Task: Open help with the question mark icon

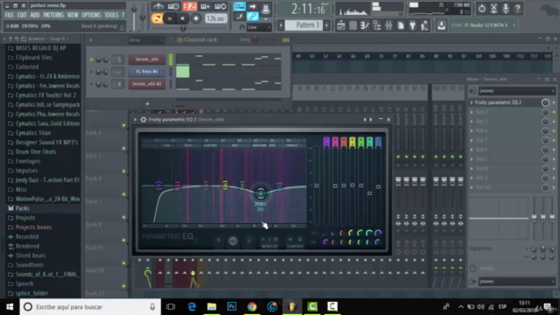Action: click(x=518, y=8)
